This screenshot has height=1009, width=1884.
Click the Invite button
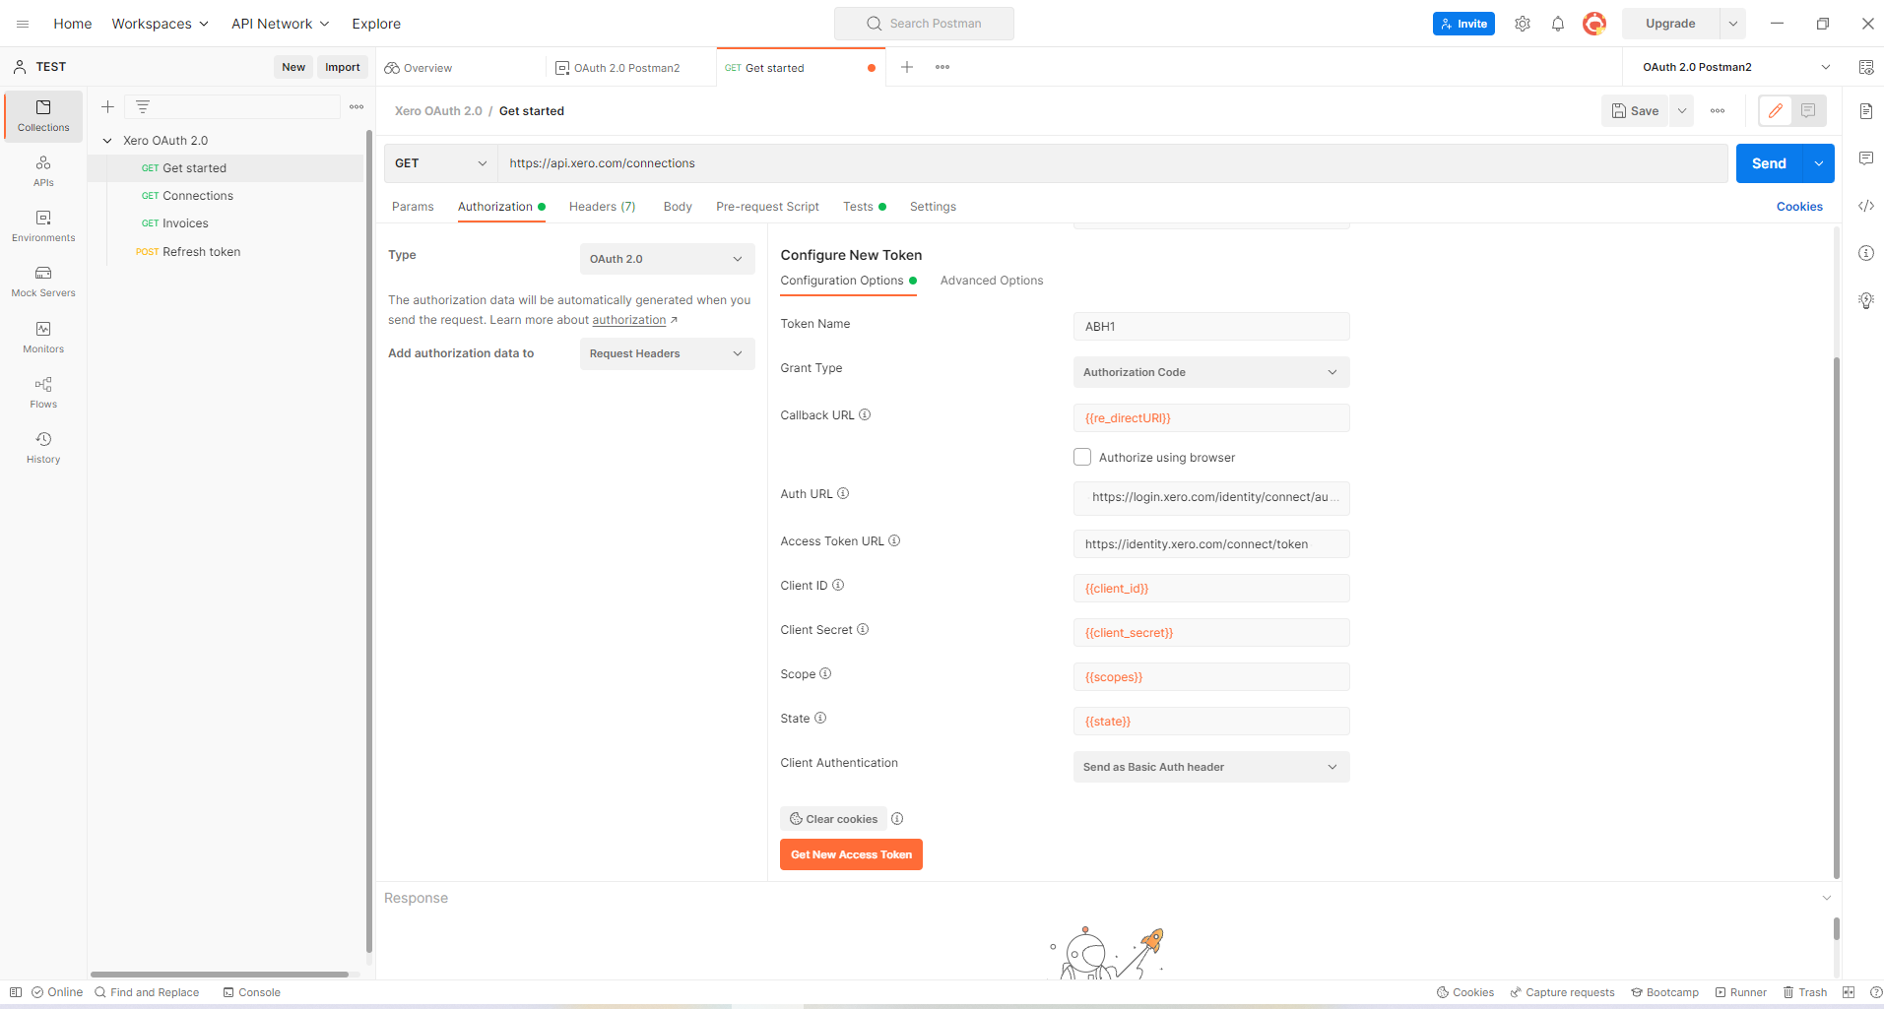point(1463,24)
